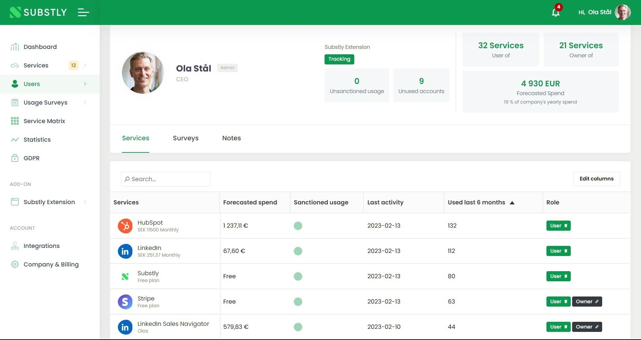Open Ola Stål's header avatar menu

click(623, 12)
